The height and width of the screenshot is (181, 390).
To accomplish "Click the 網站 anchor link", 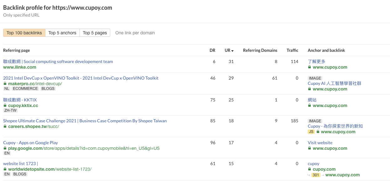I will pyautogui.click(x=312, y=100).
